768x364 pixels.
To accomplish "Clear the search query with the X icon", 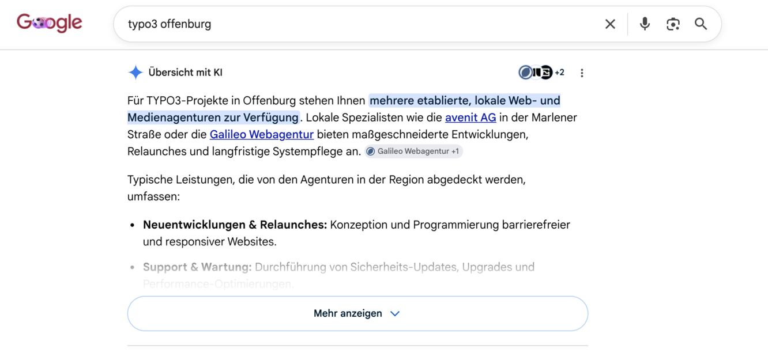I will [x=610, y=24].
